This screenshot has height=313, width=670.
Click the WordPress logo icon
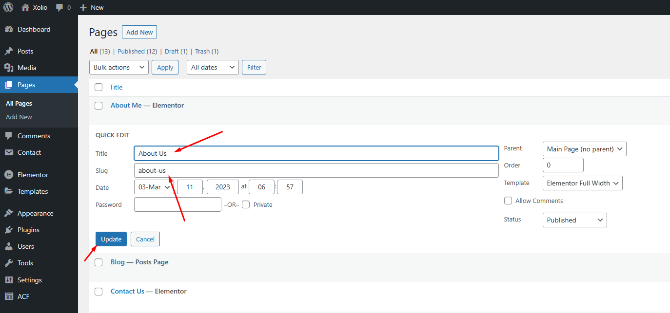tap(8, 7)
